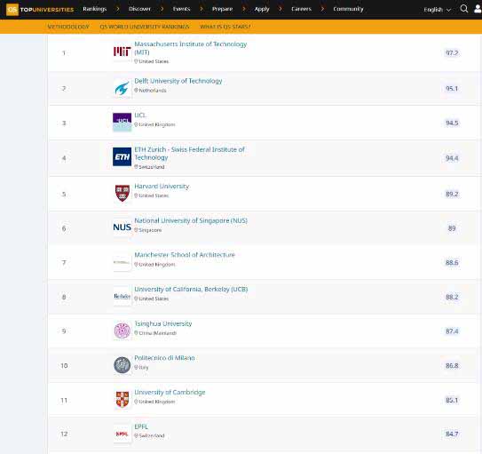Click the ETH Zurich logo

(x=122, y=157)
